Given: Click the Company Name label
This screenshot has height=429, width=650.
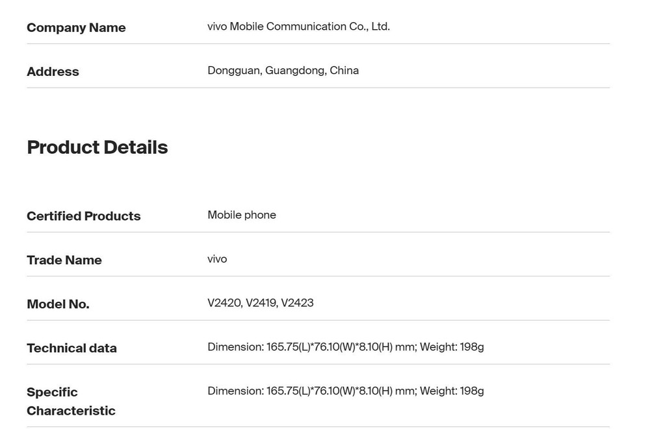Looking at the screenshot, I should (76, 27).
